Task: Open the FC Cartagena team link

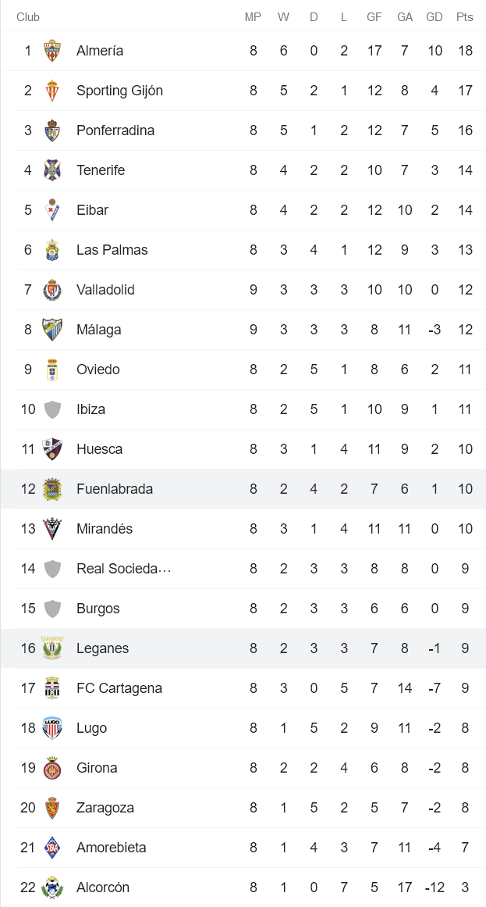Action: pos(119,688)
